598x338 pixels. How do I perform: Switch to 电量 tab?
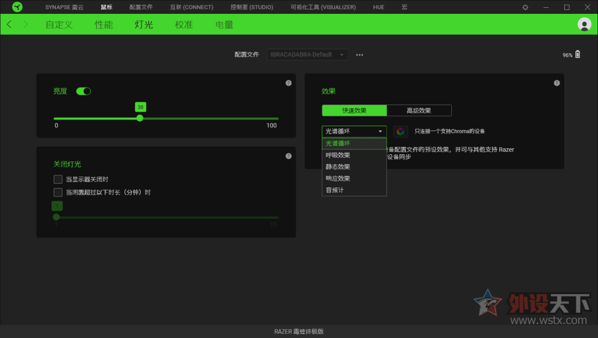click(x=224, y=25)
